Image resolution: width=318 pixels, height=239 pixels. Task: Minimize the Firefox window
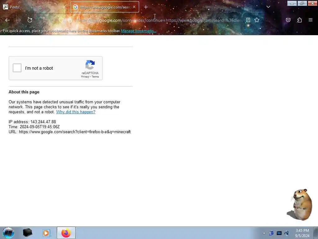292,3
